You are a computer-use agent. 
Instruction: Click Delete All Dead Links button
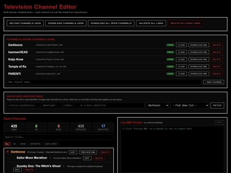(x=186, y=23)
